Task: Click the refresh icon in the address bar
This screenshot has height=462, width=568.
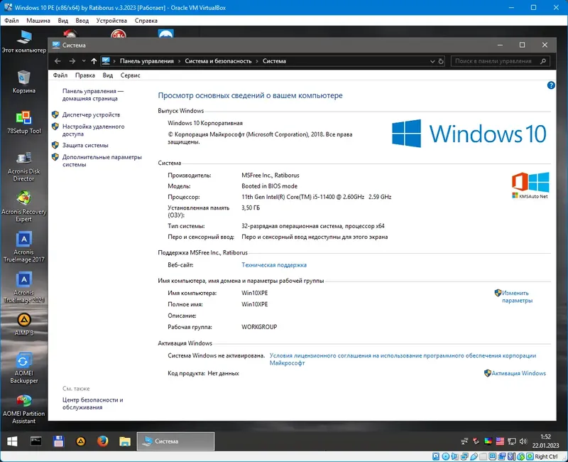Action: 441,61
